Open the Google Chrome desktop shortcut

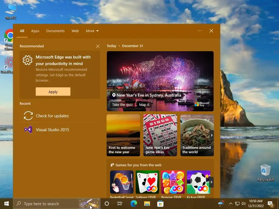(x=8, y=39)
